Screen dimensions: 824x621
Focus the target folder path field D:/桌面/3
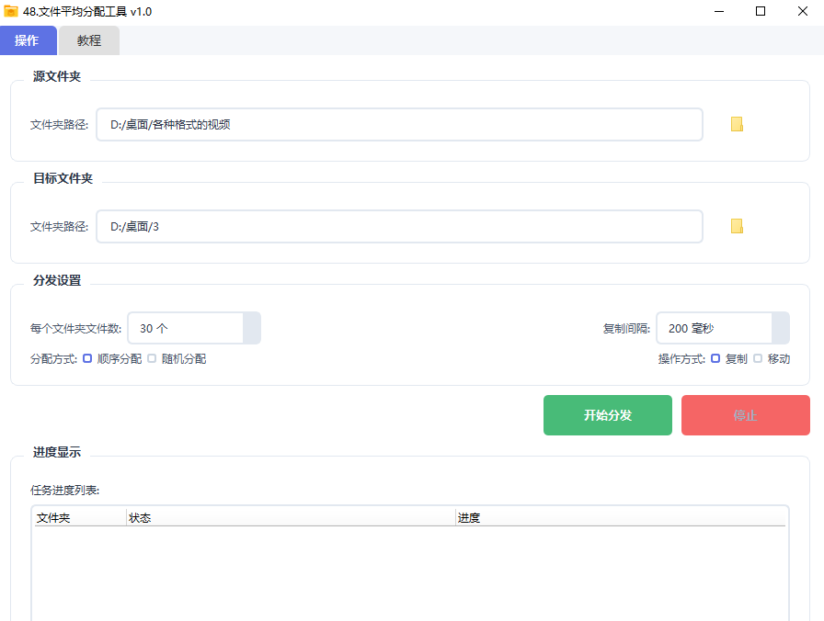tap(399, 226)
